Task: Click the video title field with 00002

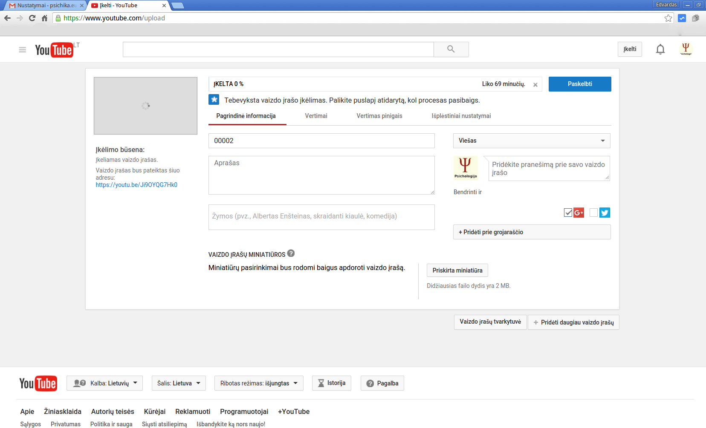Action: (321, 141)
